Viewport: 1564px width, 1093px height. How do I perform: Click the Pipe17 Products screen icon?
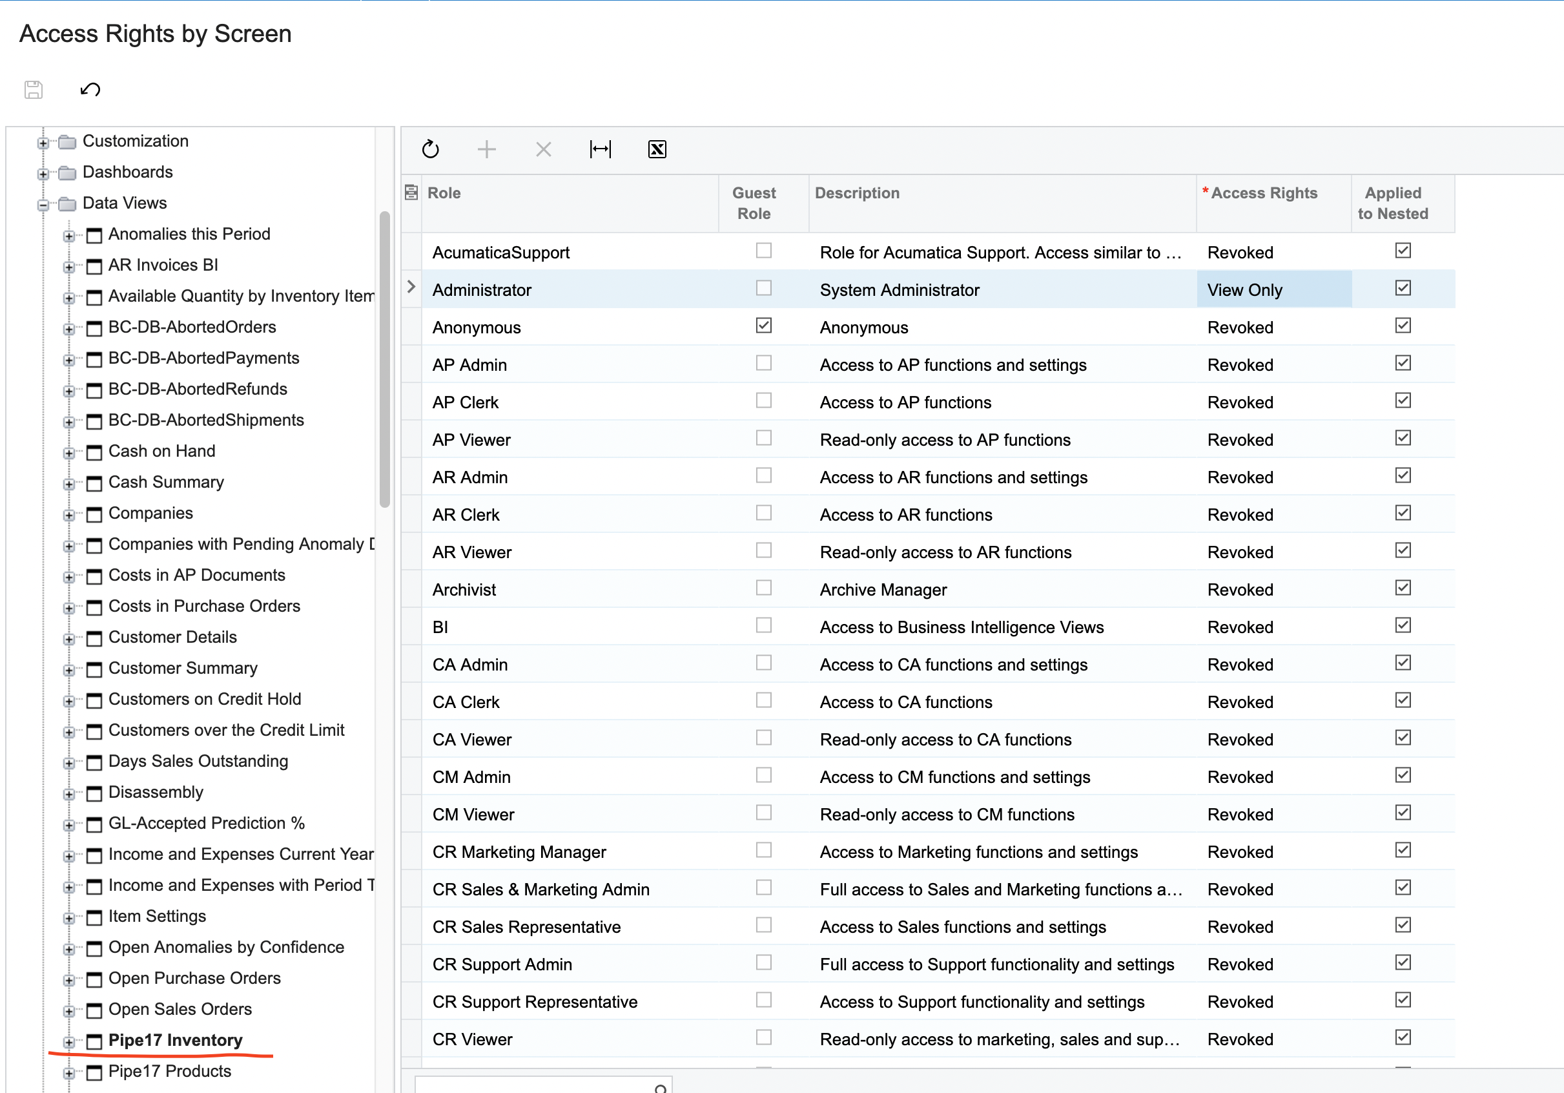(95, 1072)
